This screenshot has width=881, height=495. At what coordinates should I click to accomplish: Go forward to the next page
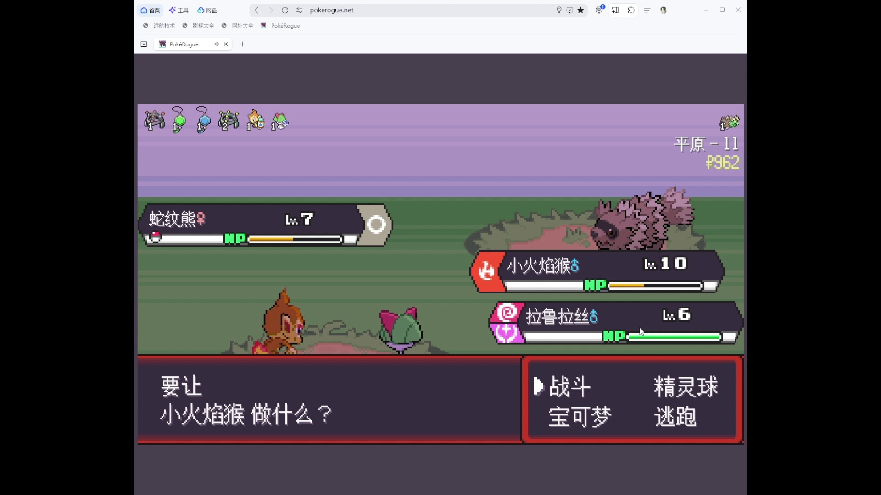pyautogui.click(x=270, y=10)
